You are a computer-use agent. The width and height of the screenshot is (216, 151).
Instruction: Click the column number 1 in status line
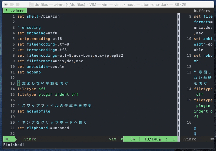coord(174,139)
